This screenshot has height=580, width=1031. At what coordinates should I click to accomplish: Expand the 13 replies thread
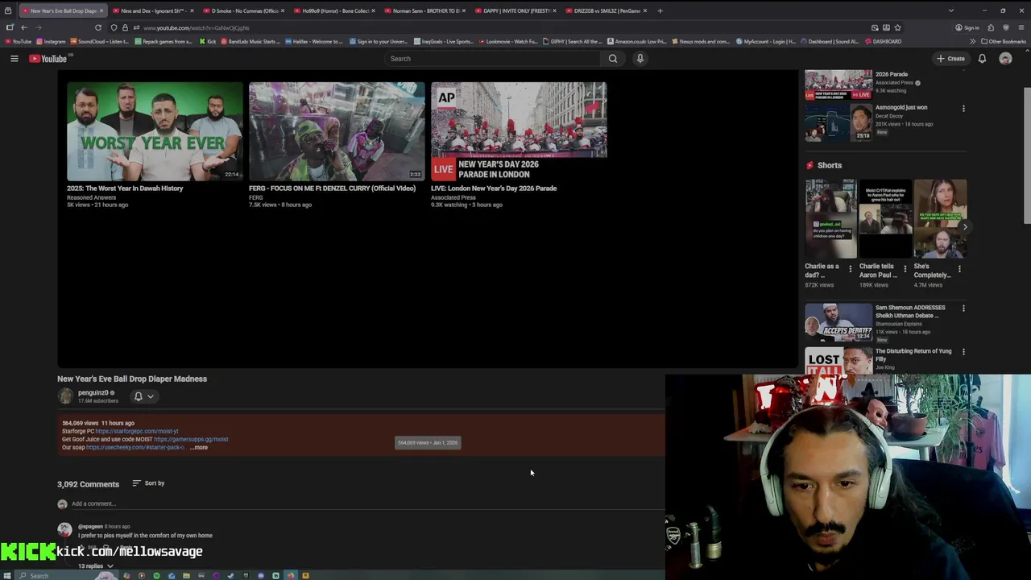click(95, 566)
